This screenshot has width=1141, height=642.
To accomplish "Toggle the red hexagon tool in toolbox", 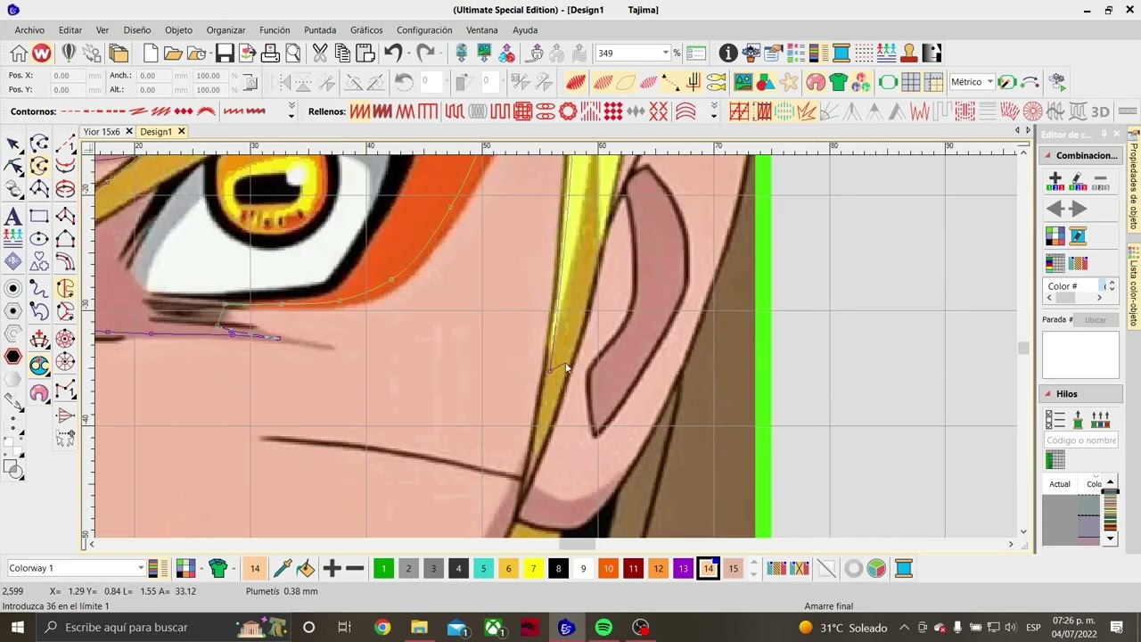I will [x=12, y=357].
